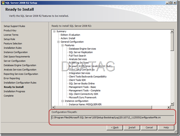Screen dimensions: 180x136
Task: Select Reporting Services Configuration step
Action: point(21,74)
